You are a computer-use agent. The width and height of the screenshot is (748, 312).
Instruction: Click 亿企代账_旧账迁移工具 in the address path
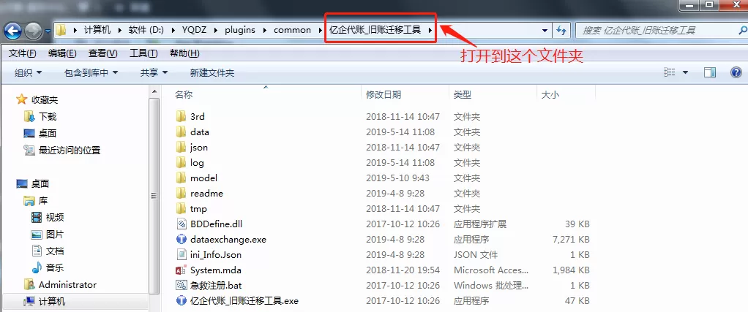pyautogui.click(x=375, y=30)
